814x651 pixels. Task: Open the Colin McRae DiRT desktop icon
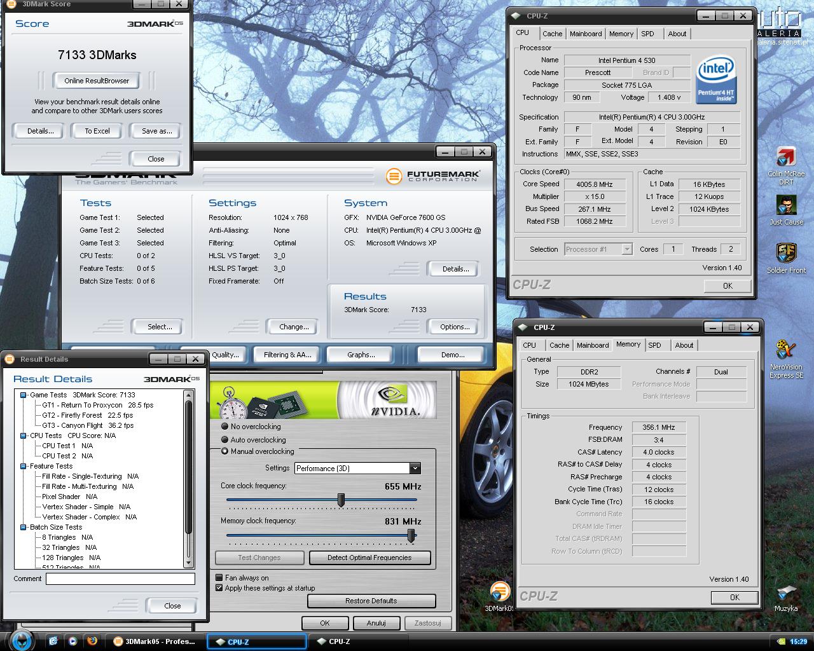point(786,157)
